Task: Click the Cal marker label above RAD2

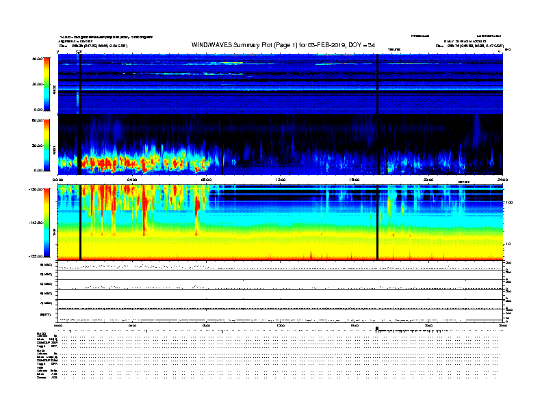Action: pyautogui.click(x=79, y=51)
